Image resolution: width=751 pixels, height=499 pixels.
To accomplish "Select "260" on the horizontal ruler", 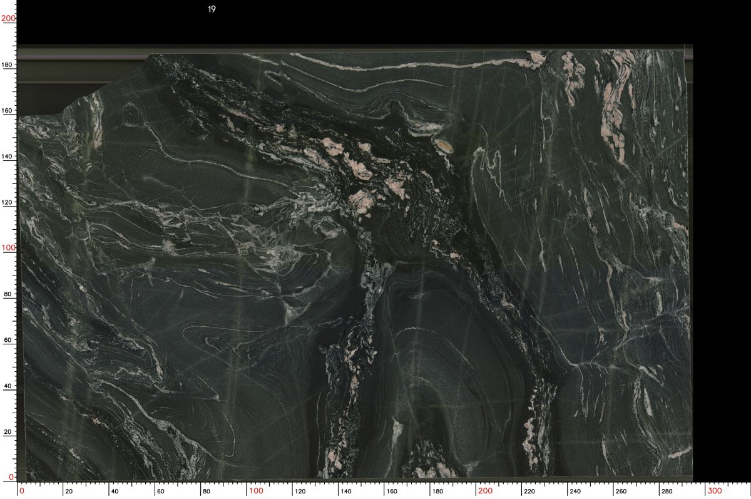I will (x=620, y=491).
